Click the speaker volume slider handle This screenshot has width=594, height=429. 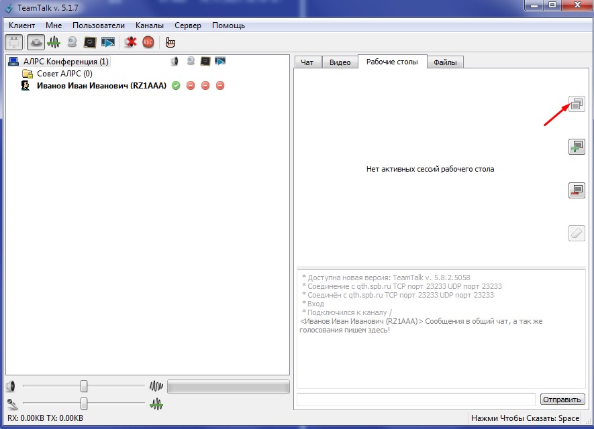click(84, 386)
